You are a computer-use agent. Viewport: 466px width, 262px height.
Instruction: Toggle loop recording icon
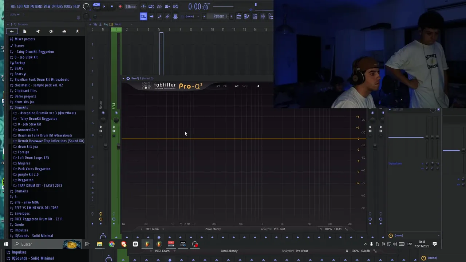175,6
